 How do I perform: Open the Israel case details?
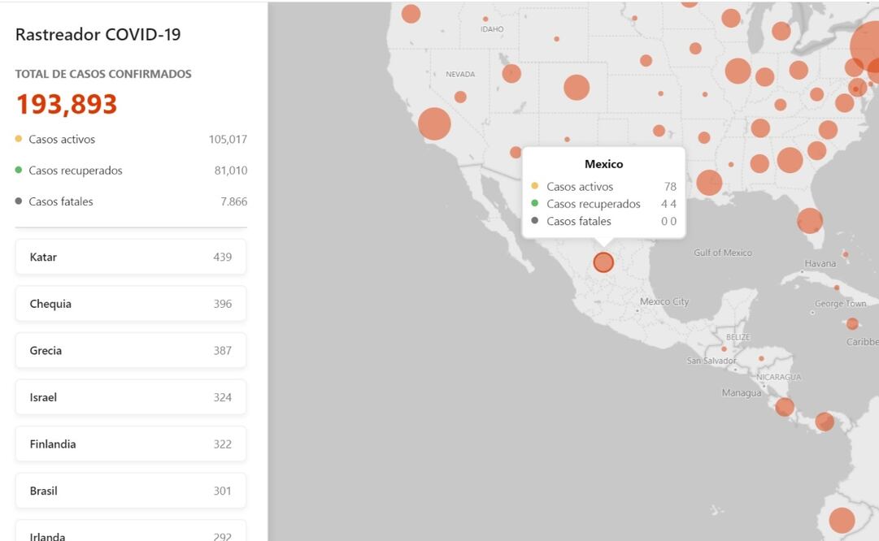130,396
